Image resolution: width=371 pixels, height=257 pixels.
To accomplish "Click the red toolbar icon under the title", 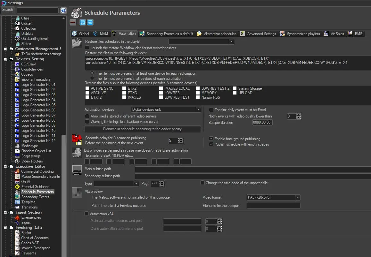I will tap(73, 22).
